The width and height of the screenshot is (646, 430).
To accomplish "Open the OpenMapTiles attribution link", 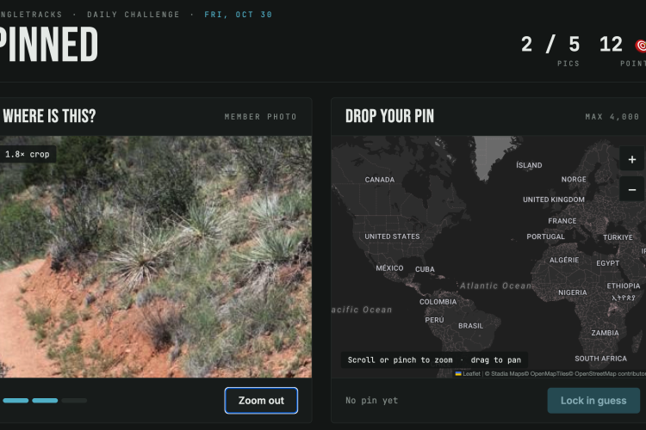I will click(x=547, y=373).
